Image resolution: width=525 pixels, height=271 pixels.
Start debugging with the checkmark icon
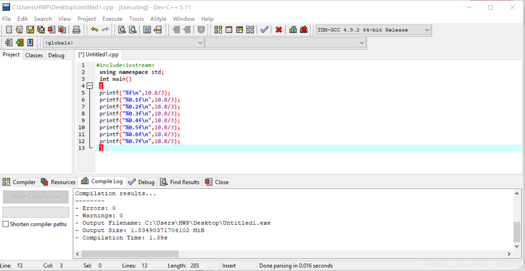coord(264,29)
